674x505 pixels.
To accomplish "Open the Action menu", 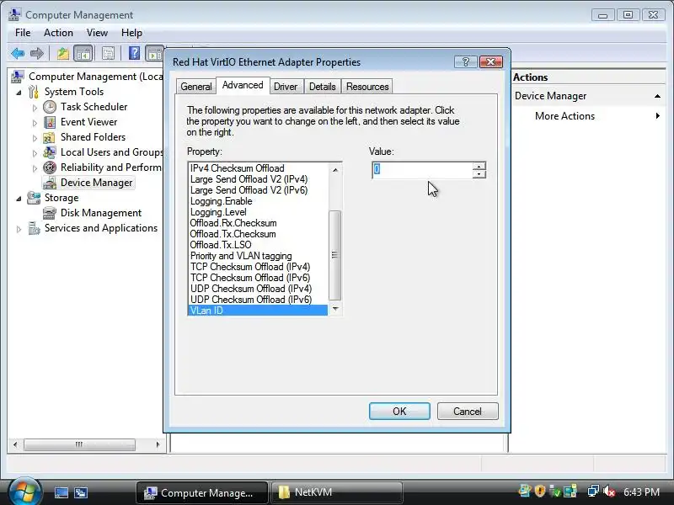I will (x=58, y=33).
